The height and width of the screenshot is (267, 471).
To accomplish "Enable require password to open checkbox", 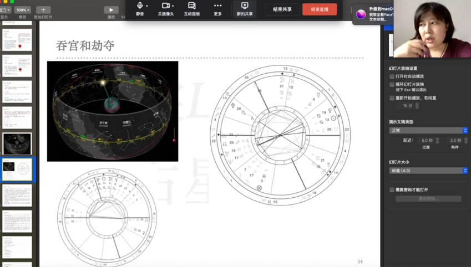I will [x=392, y=189].
